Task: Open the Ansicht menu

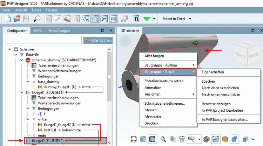Action: [x=21, y=10]
